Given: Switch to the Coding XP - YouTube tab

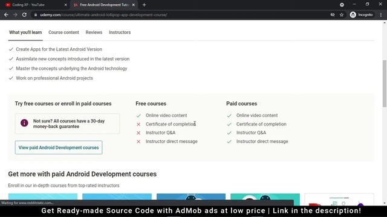Looking at the screenshot, I should click(36, 5).
